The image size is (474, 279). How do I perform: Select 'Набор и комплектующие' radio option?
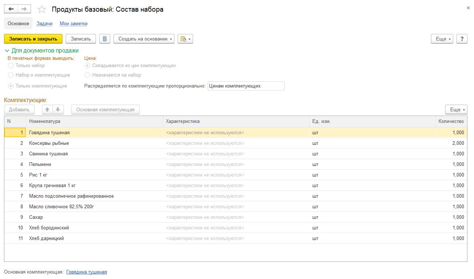(x=11, y=75)
